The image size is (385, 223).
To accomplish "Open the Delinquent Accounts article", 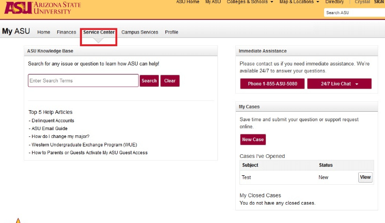I will [x=53, y=121].
